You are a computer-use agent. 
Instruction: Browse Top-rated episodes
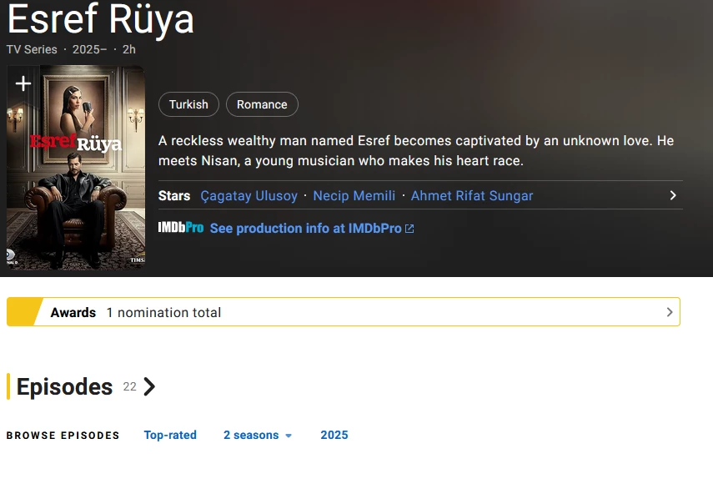pyautogui.click(x=170, y=435)
